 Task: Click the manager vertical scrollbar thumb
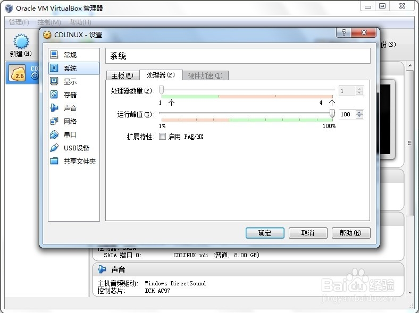tap(409, 143)
